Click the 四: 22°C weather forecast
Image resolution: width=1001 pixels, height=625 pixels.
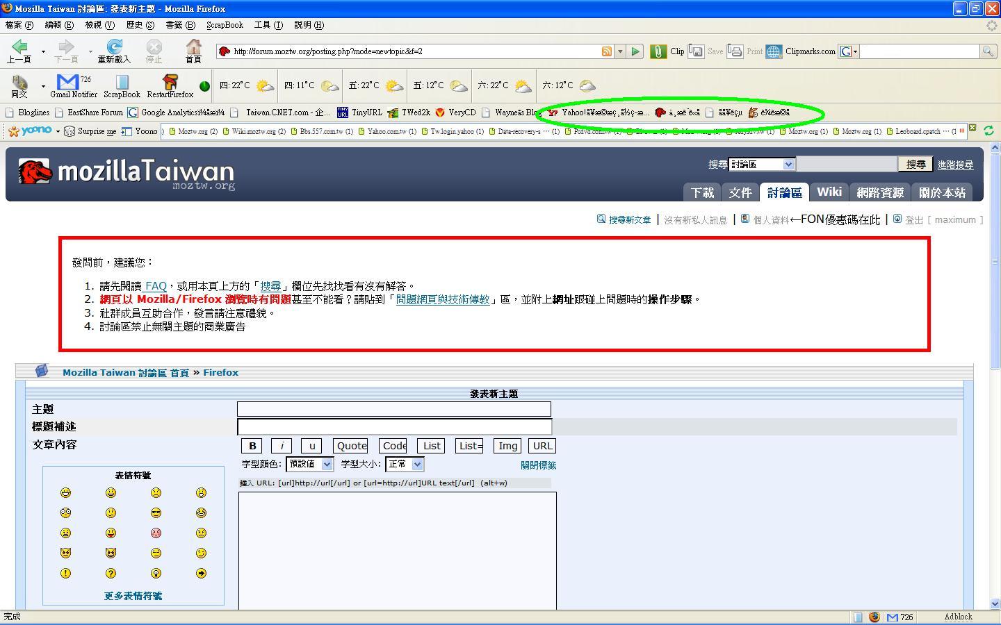pos(247,85)
